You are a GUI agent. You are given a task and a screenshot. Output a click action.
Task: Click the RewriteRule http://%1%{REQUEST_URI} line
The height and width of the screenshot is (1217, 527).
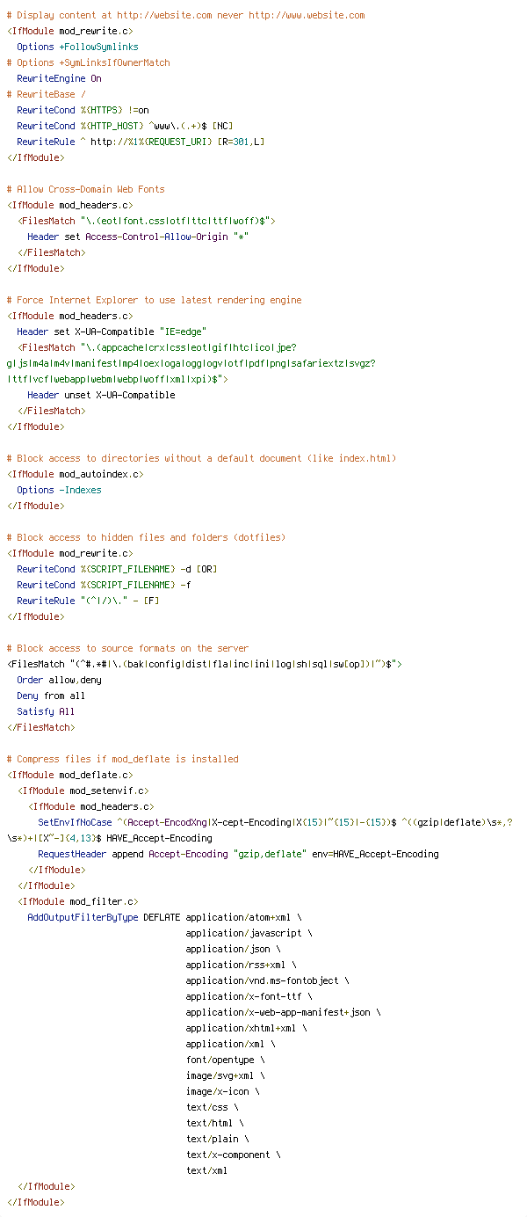141,142
